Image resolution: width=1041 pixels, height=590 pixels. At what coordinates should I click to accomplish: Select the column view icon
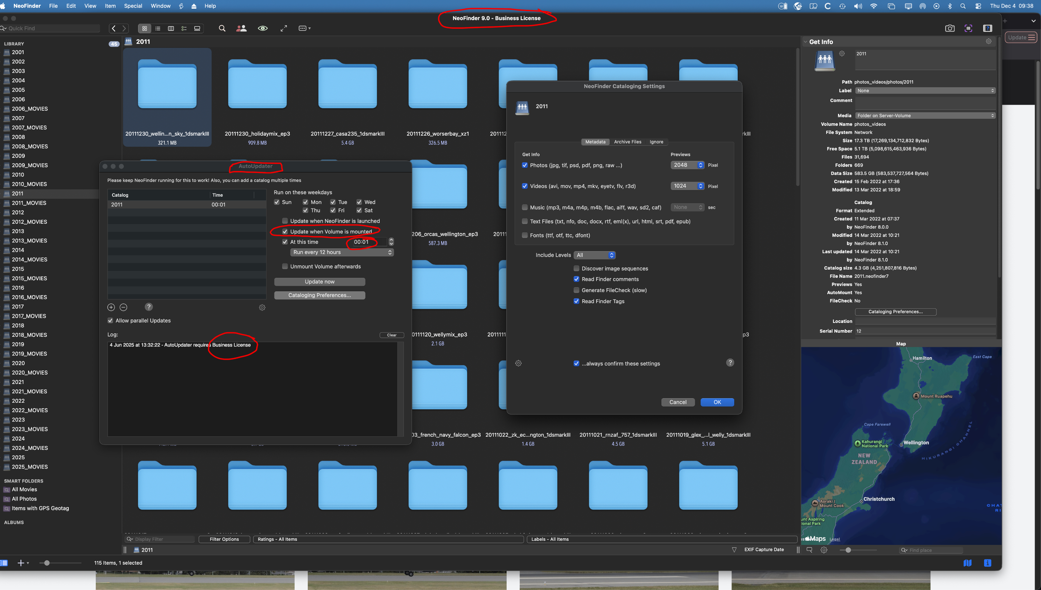pos(171,28)
